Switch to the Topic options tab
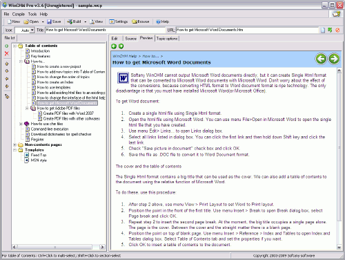 click(x=167, y=39)
